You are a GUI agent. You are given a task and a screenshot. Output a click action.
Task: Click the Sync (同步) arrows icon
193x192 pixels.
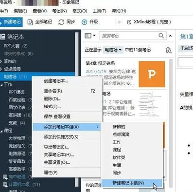coord(61,22)
